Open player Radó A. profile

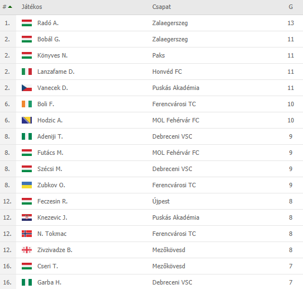[x=48, y=23]
